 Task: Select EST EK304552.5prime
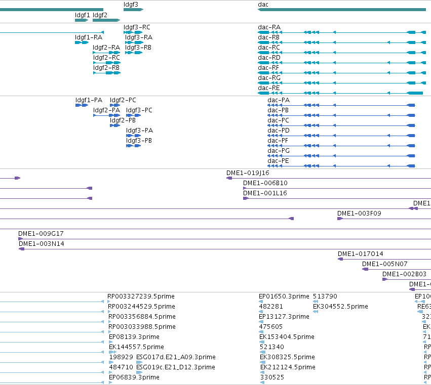(316, 312)
